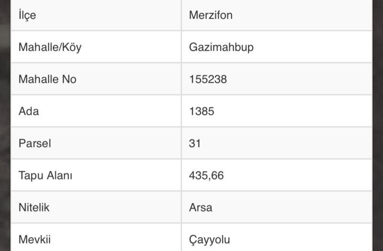Select the Arsa value
The image size is (383, 251).
(201, 208)
